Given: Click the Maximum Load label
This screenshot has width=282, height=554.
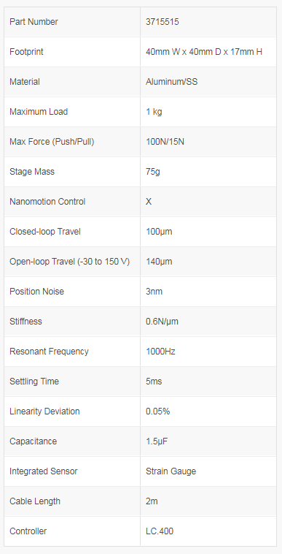Looking at the screenshot, I should 39,112.
